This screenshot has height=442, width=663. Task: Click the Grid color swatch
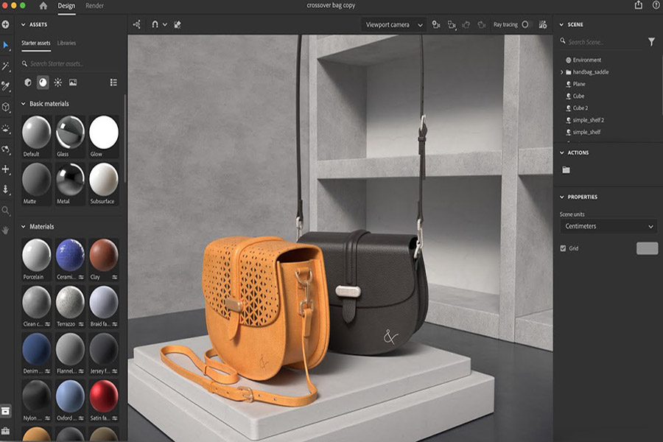coord(647,248)
